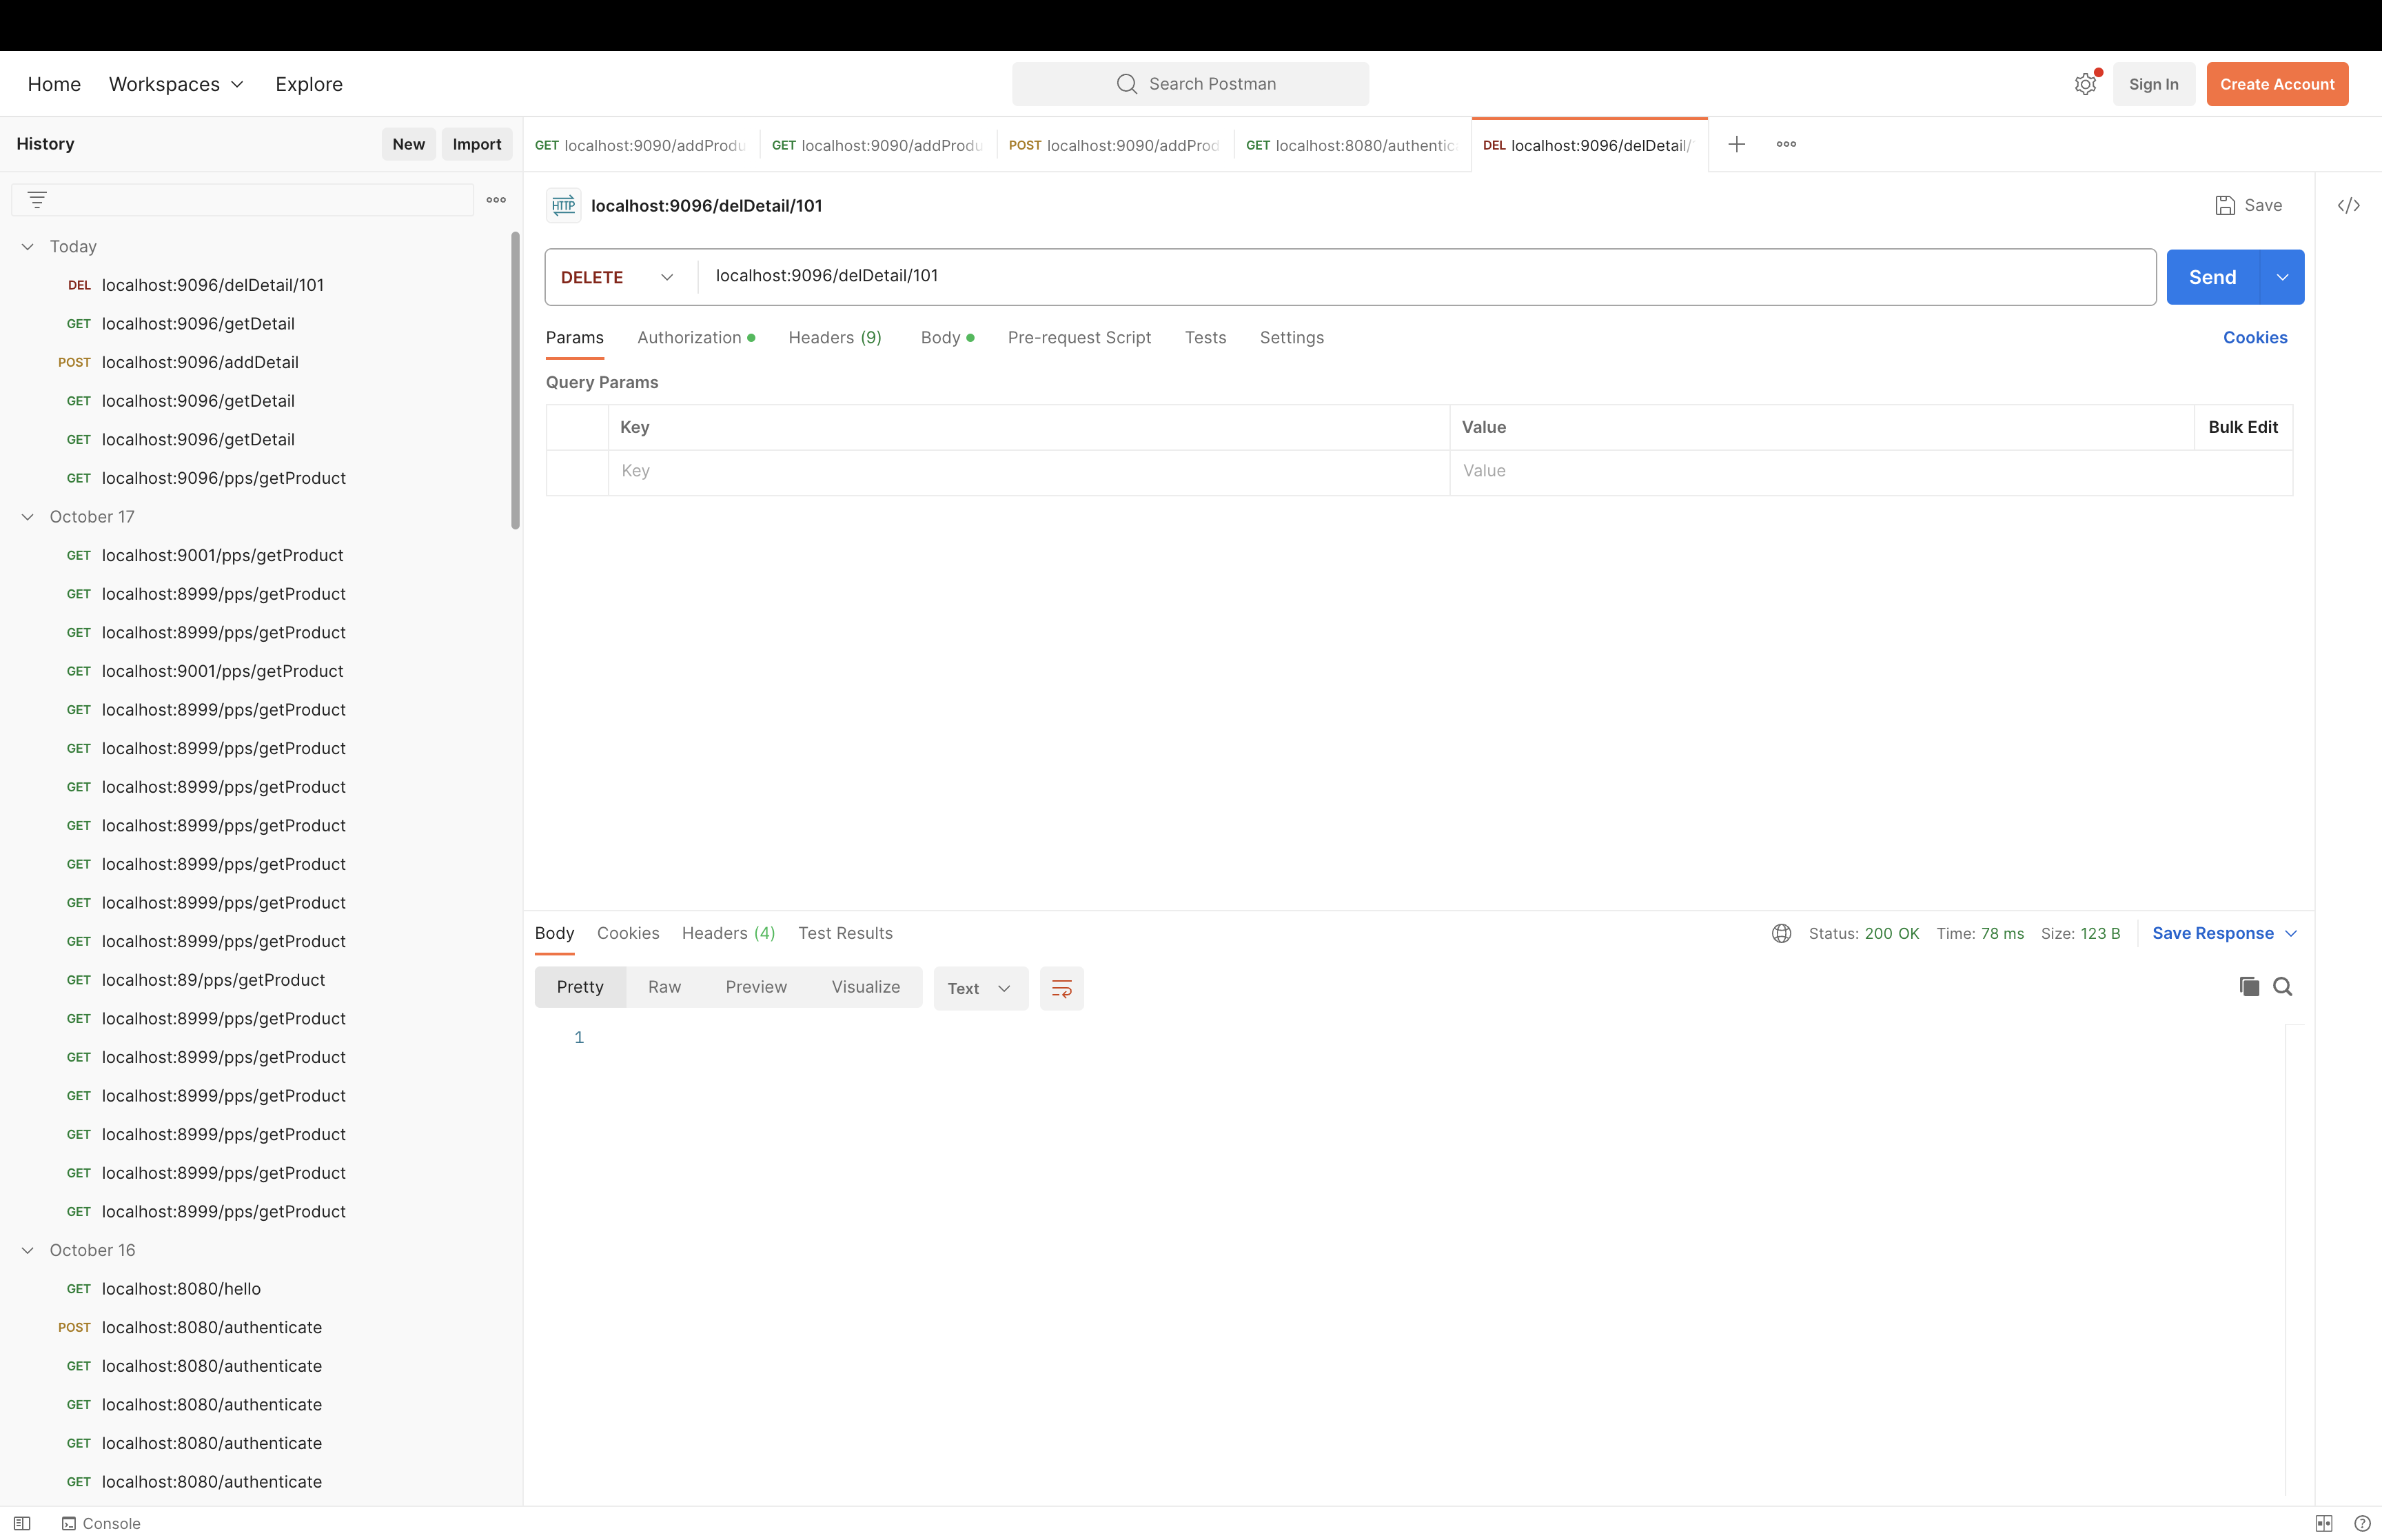
Task: Open the code snippet panel via </> icon
Action: pyautogui.click(x=2349, y=205)
